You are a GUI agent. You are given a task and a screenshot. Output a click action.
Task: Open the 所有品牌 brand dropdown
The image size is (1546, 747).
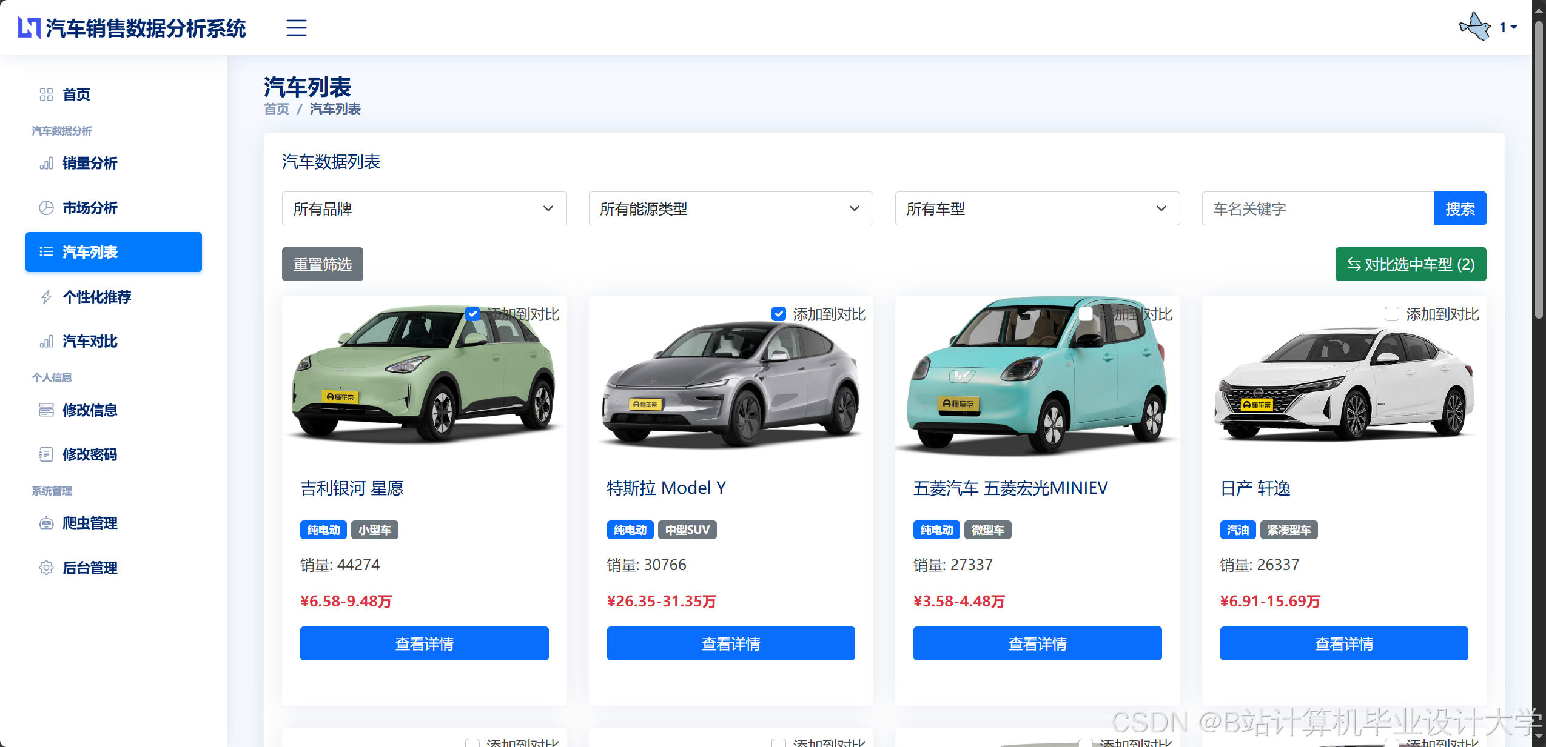[424, 209]
